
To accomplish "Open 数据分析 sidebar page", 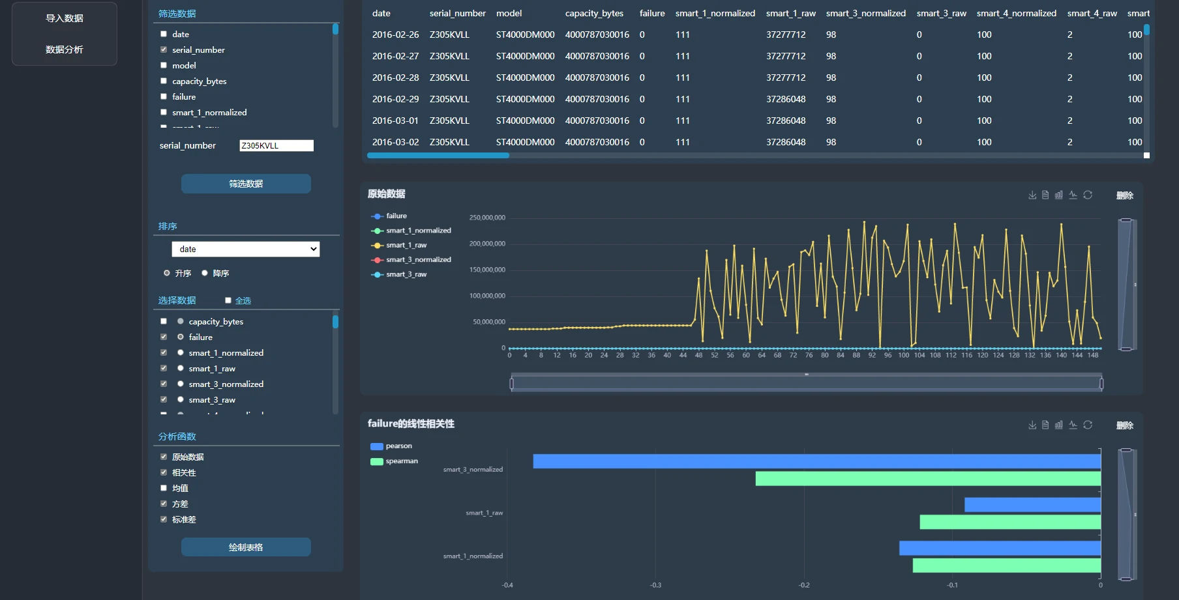I will click(65, 50).
